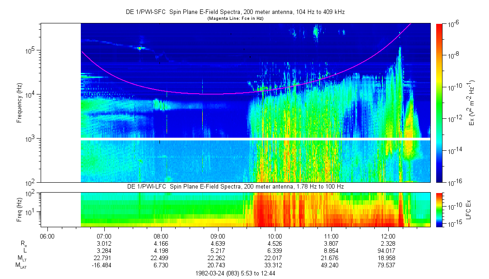Click the DE 1/PWI-LFC spectra title
Screen dimensions: 489x279
pyautogui.click(x=235, y=187)
